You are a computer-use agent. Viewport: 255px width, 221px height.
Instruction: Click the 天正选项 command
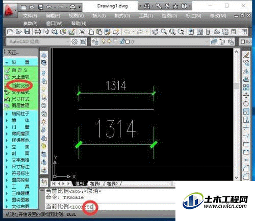pos(20,77)
